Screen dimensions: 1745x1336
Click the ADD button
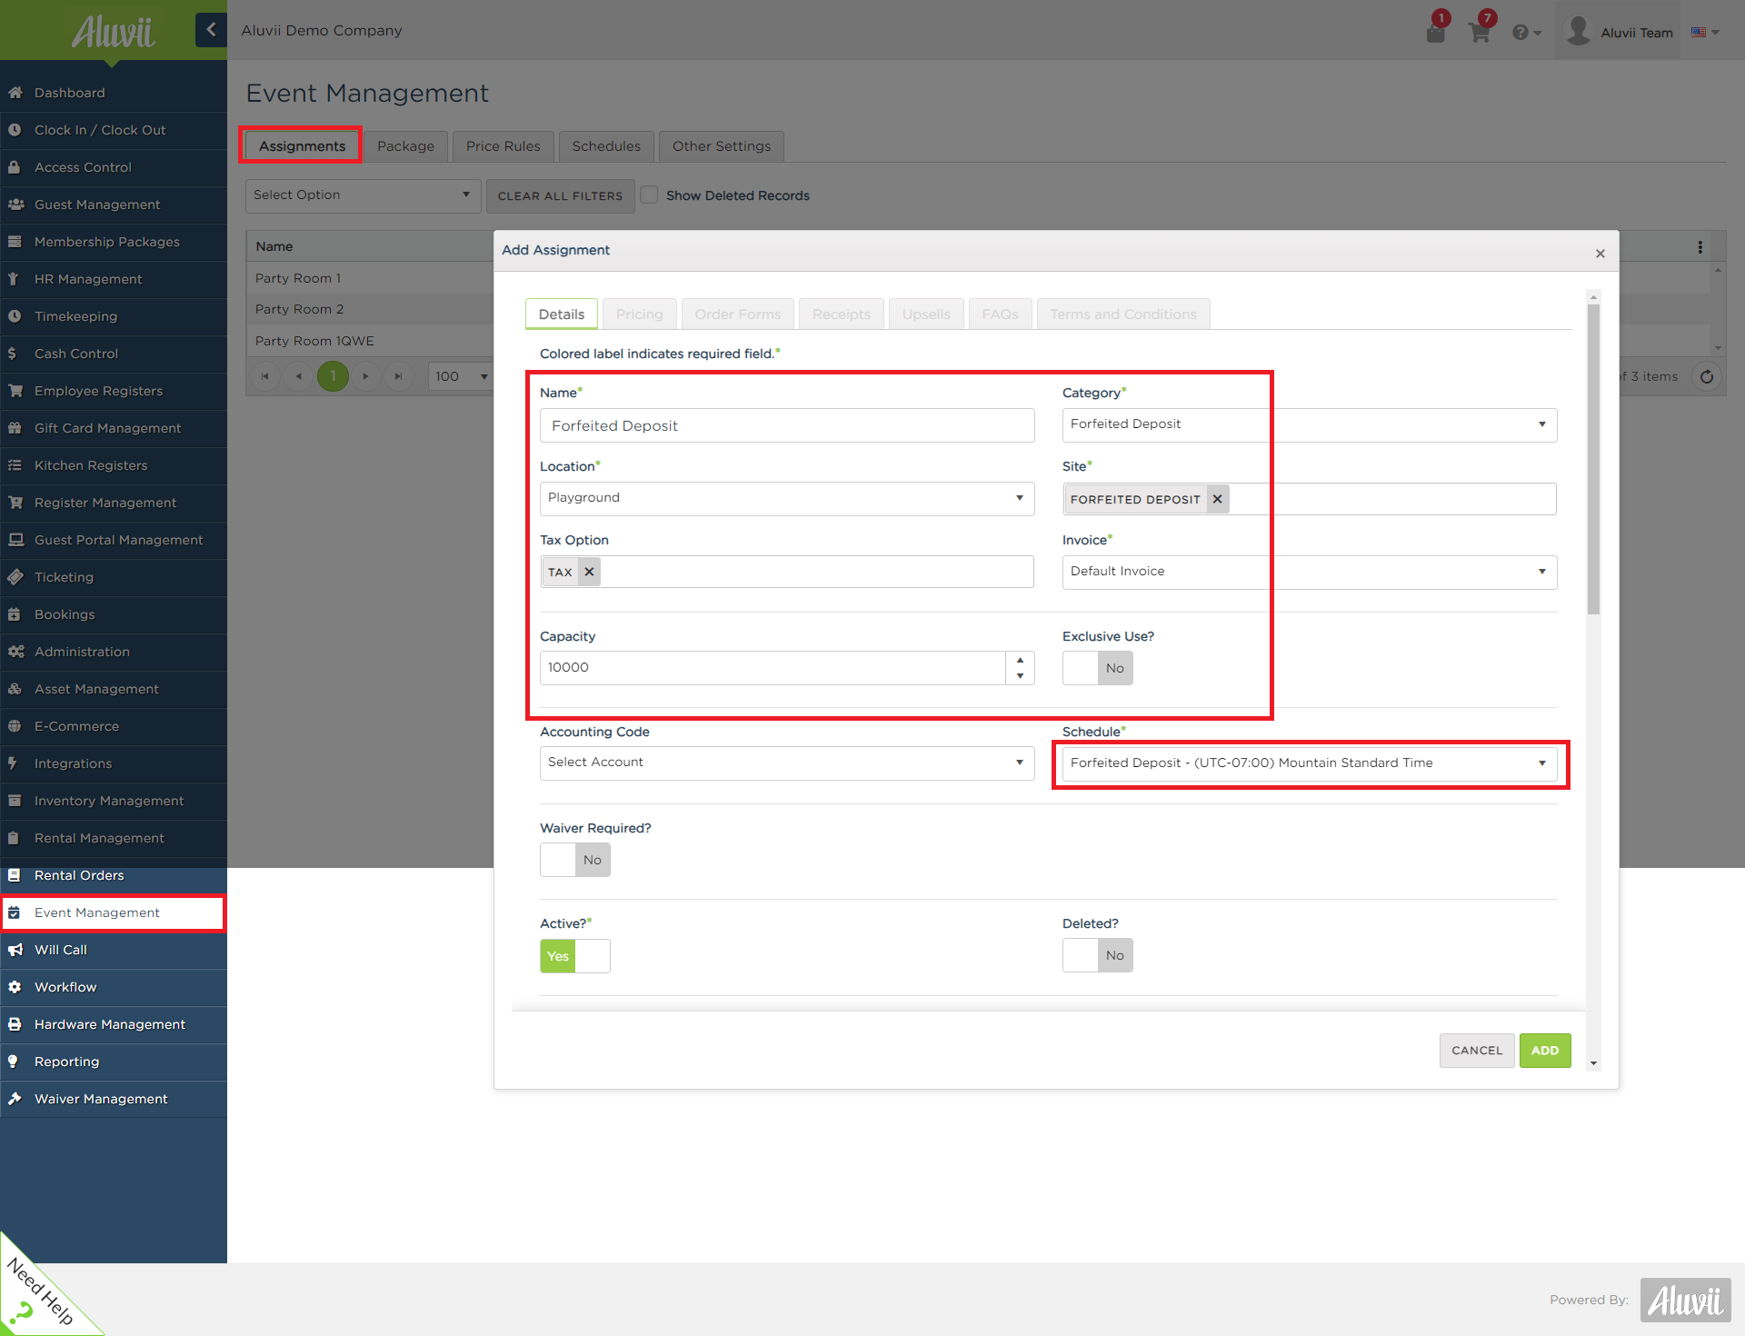click(x=1545, y=1051)
